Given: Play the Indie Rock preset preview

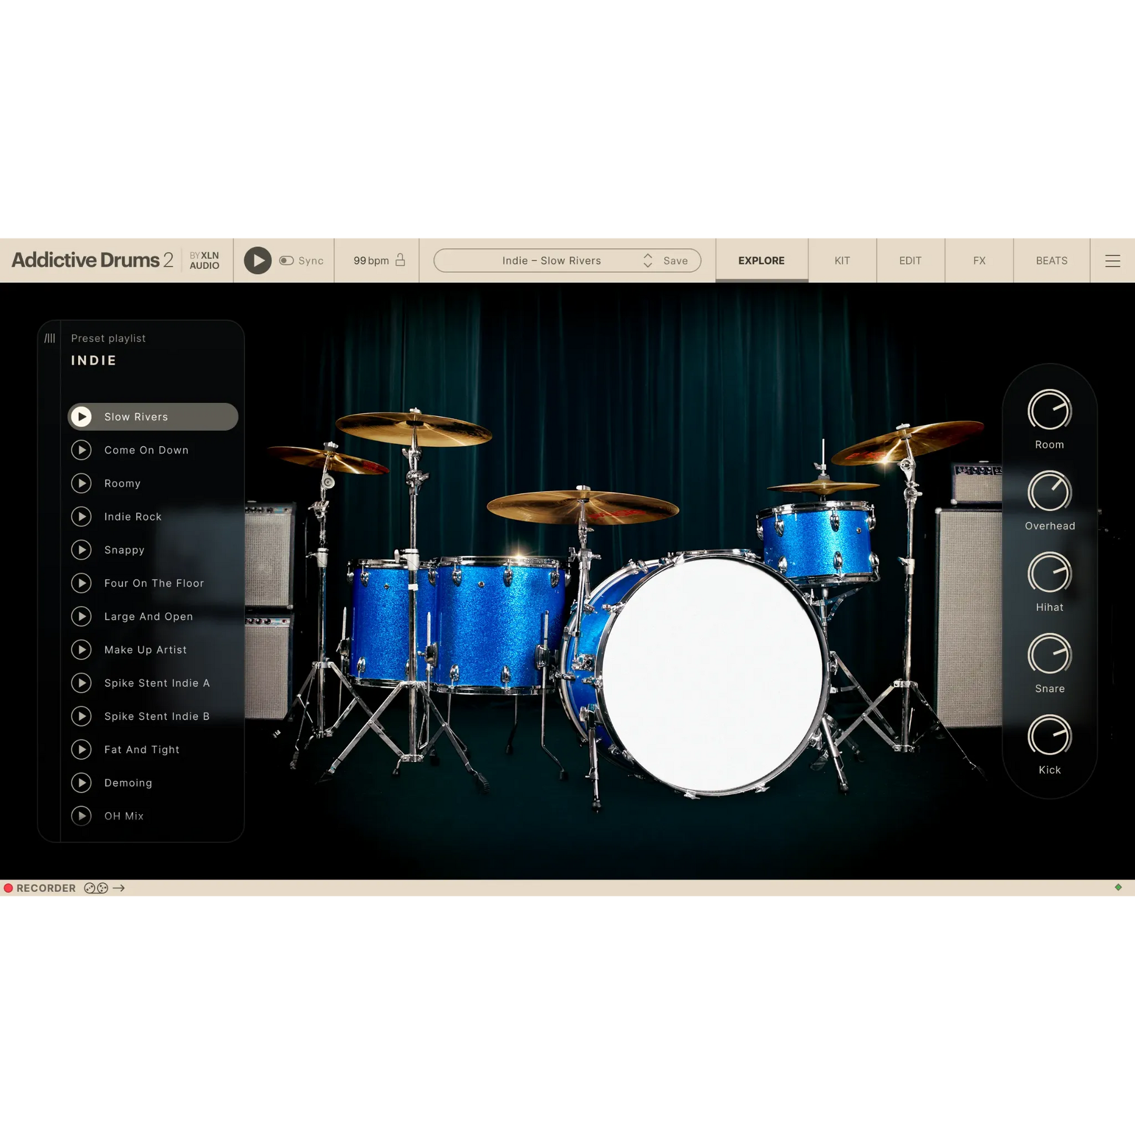Looking at the screenshot, I should 82,516.
